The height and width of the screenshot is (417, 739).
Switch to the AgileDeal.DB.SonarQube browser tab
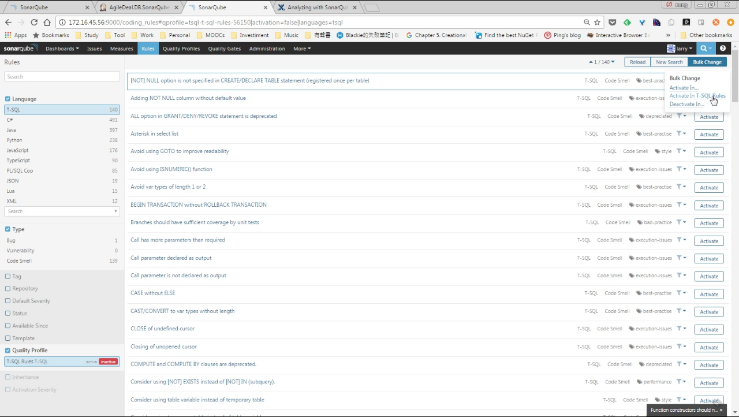pos(139,8)
